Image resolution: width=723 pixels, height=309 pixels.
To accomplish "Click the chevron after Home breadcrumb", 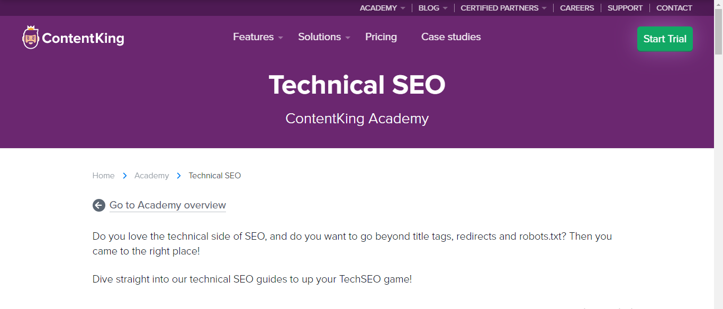I will (125, 176).
